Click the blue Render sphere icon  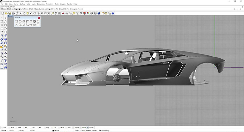99,13
